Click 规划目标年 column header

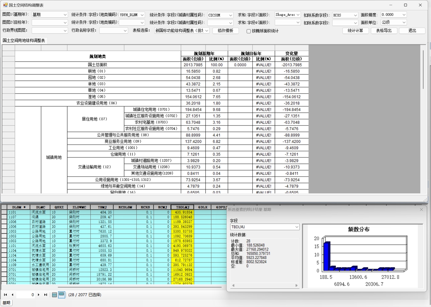tap(251, 53)
